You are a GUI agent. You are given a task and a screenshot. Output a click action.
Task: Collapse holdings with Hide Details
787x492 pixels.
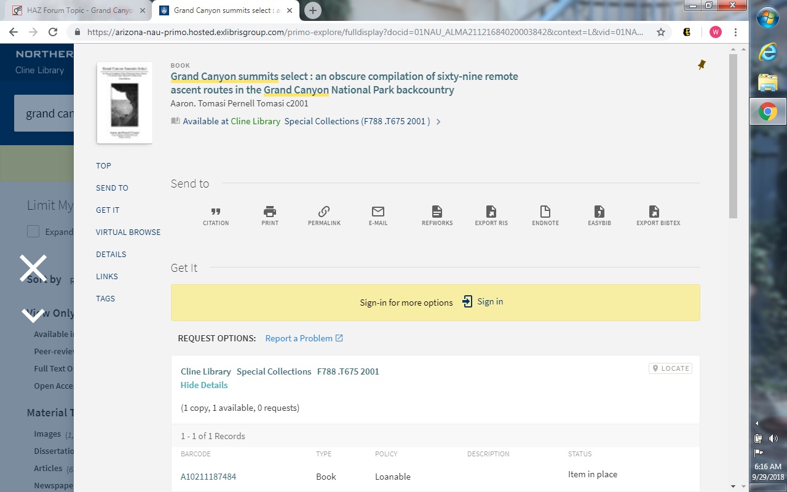[204, 385]
